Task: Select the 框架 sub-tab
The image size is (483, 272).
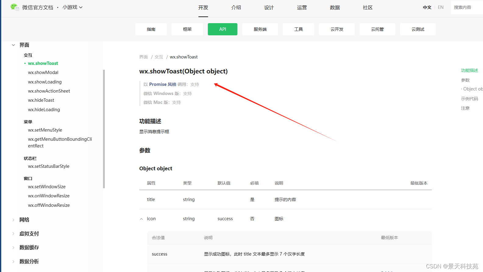Action: click(187, 29)
